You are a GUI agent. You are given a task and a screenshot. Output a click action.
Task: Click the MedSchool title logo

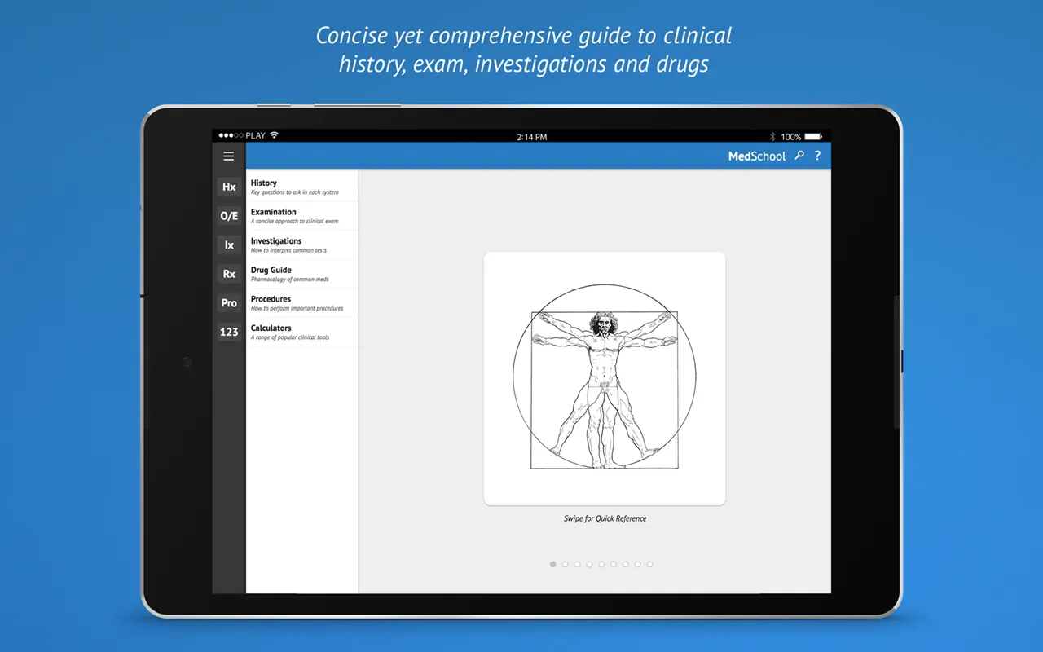click(757, 156)
